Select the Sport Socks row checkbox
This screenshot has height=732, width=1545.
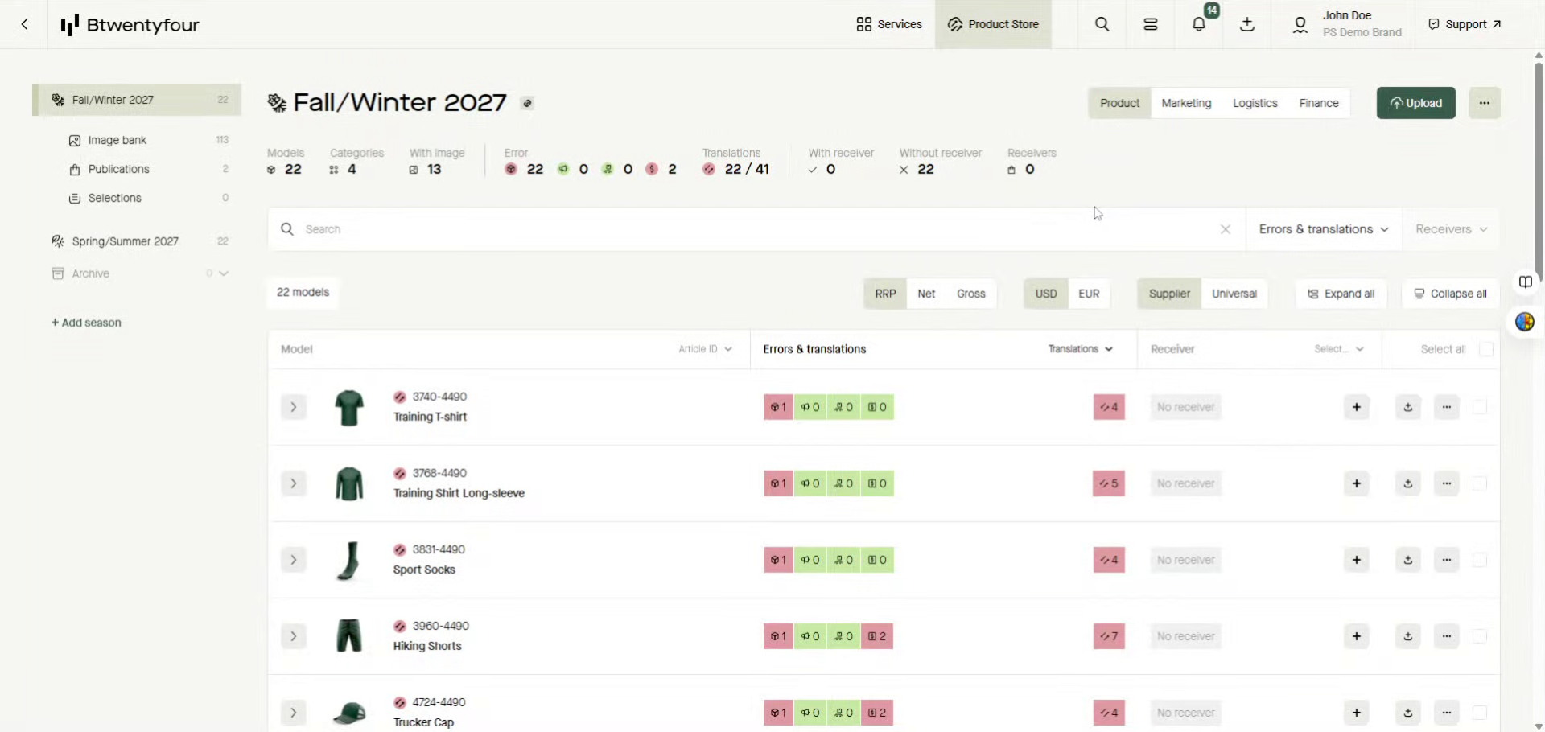pos(1479,560)
